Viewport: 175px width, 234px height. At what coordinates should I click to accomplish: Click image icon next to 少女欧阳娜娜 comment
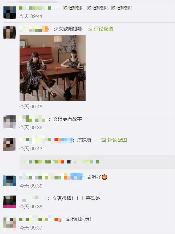coord(90,29)
